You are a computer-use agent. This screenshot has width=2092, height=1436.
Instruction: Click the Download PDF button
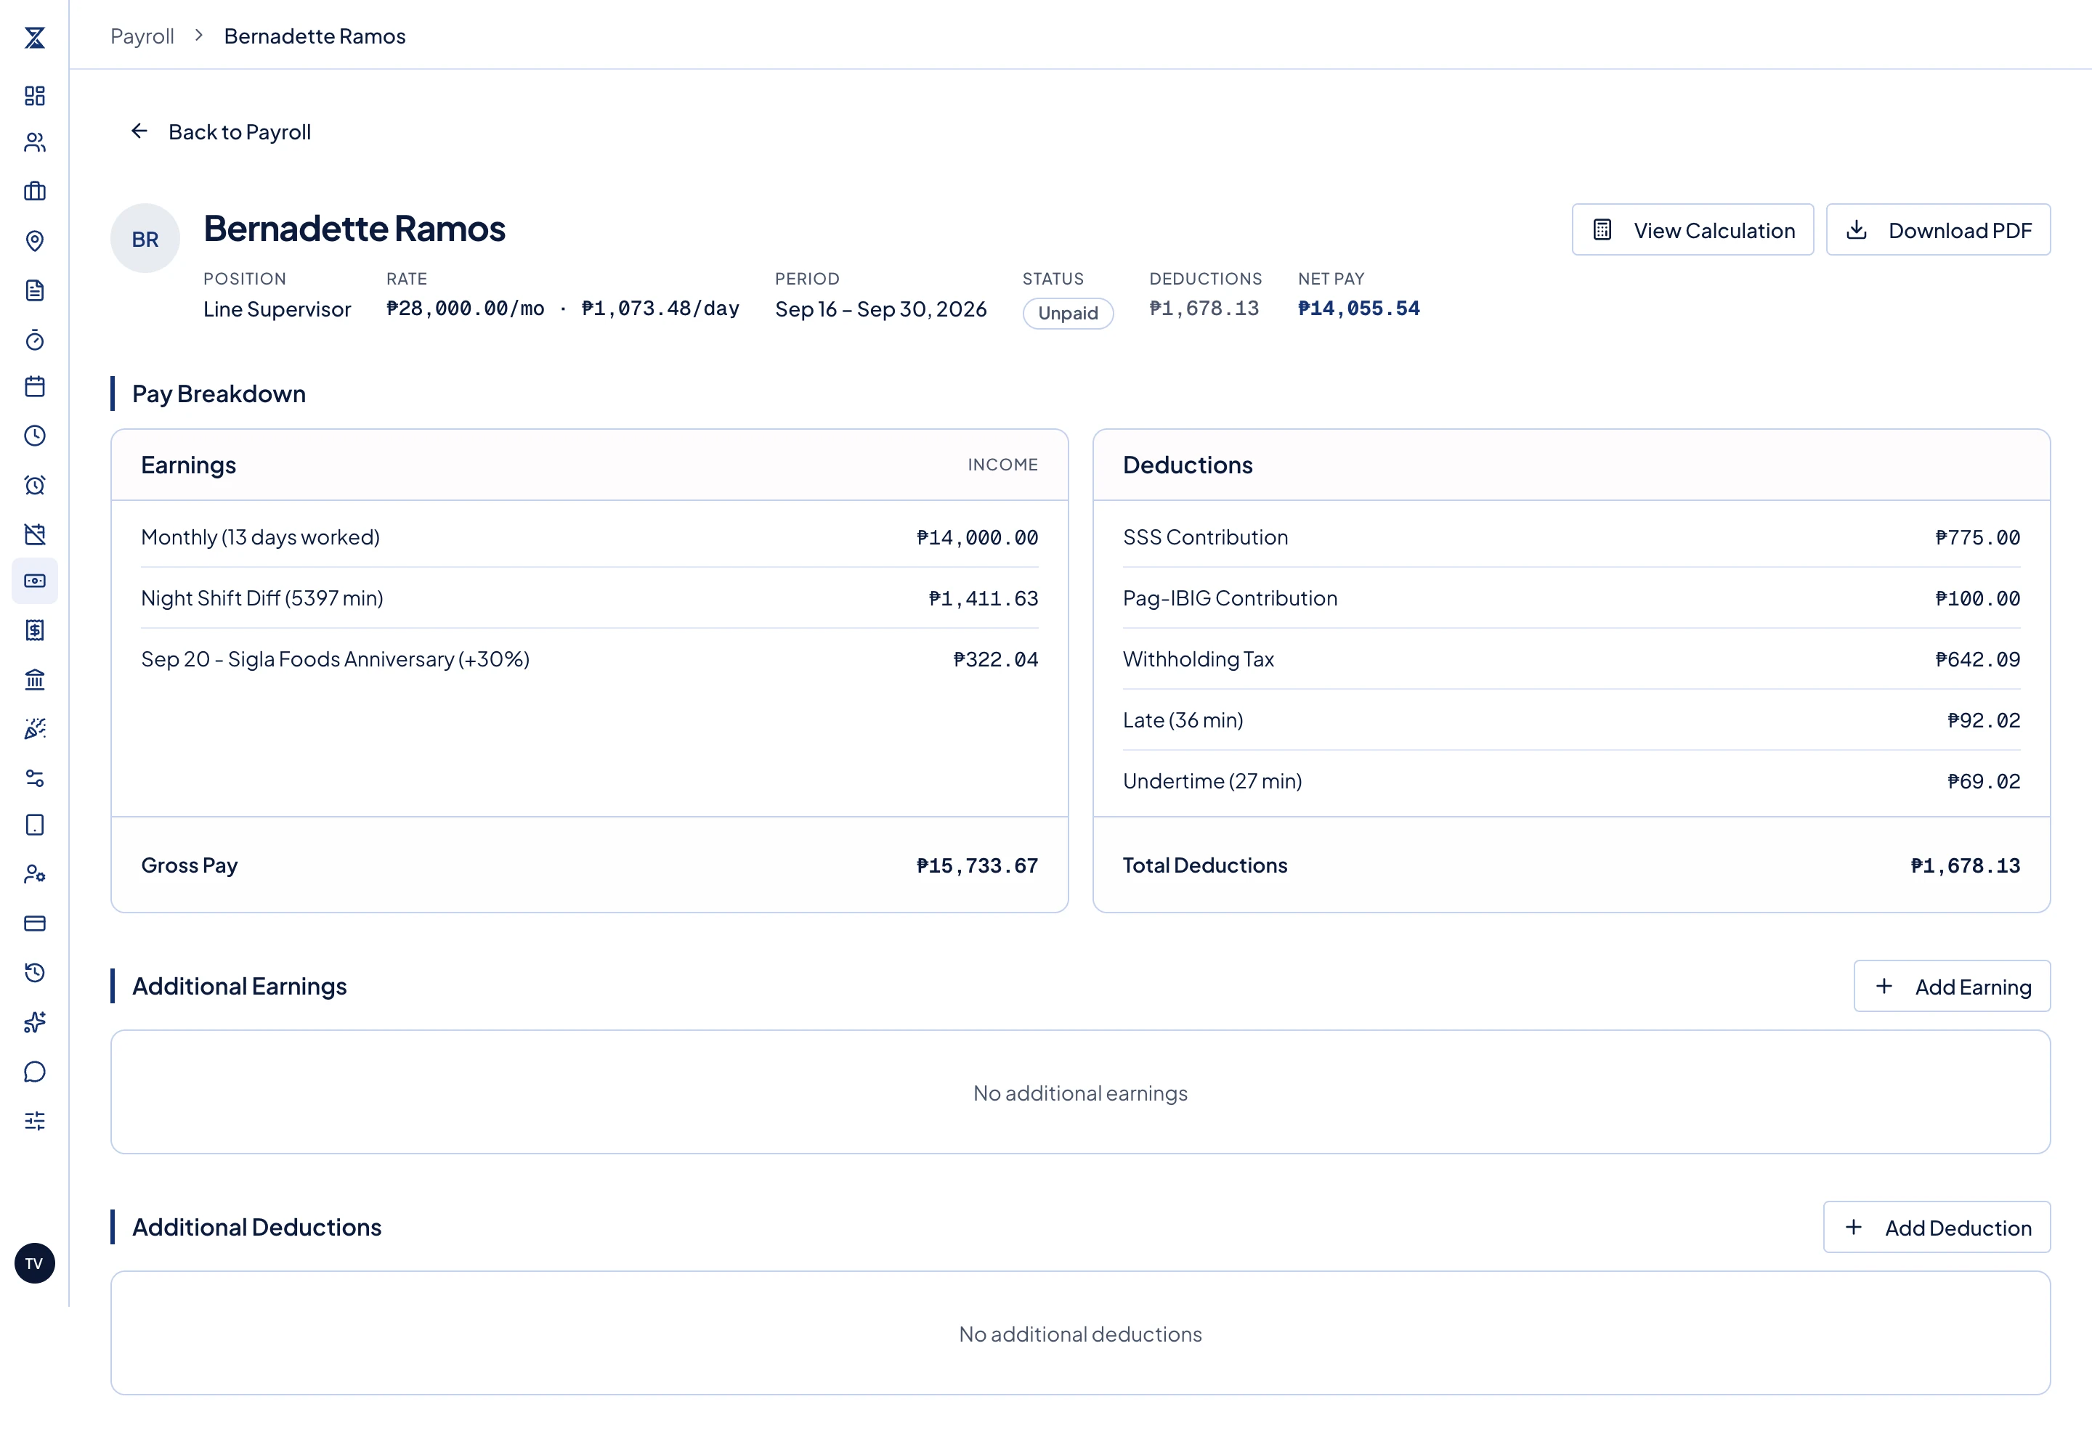pyautogui.click(x=1938, y=230)
